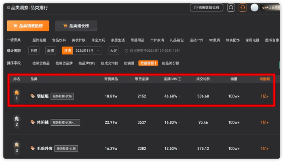The image size is (283, 162).
Task: Click the 506.68 average price value
Action: point(203,96)
